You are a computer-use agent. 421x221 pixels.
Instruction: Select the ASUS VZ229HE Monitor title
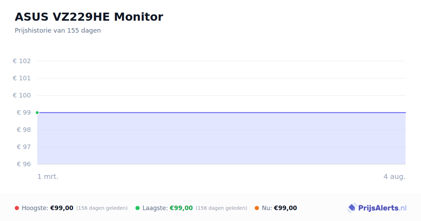click(89, 17)
